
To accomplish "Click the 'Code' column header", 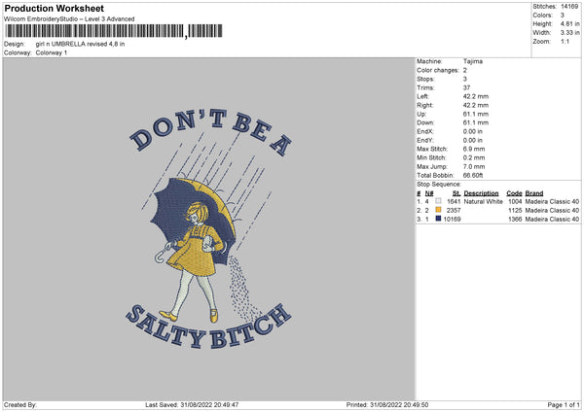I will [514, 193].
